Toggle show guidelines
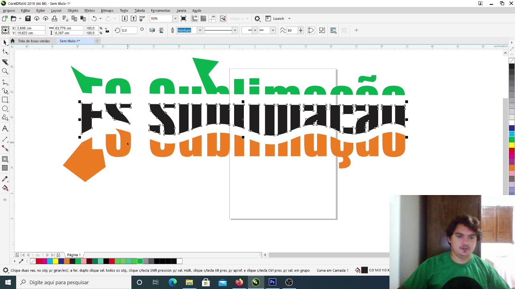515x289 pixels. pos(213,18)
